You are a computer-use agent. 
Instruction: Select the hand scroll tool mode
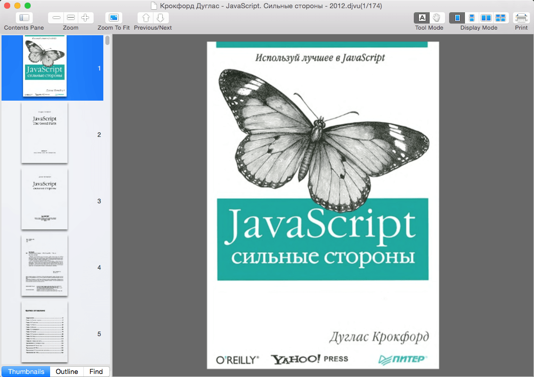(437, 18)
